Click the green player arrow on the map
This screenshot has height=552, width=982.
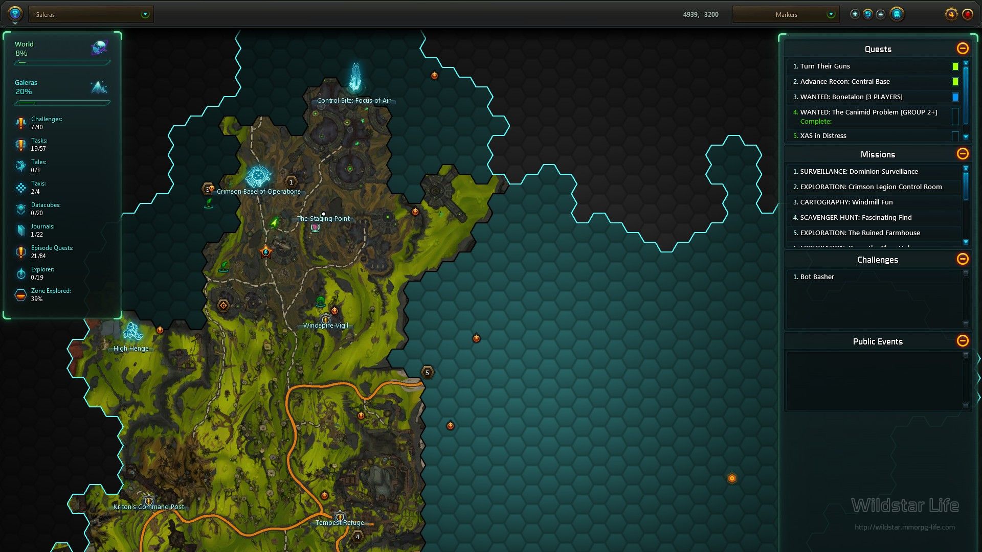(x=274, y=222)
